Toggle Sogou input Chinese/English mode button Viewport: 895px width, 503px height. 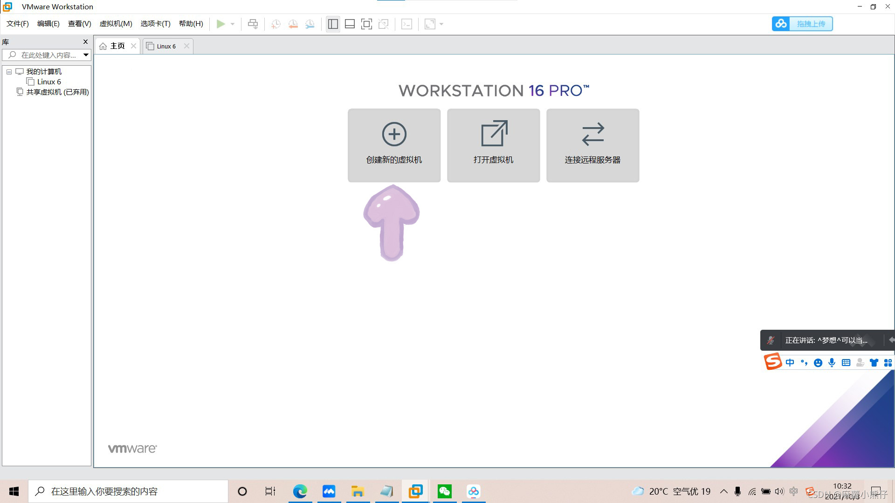coord(790,363)
